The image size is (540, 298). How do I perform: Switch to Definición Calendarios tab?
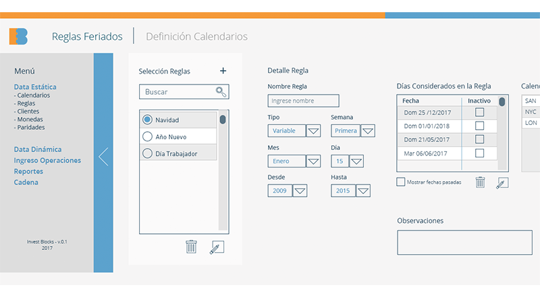pyautogui.click(x=196, y=36)
